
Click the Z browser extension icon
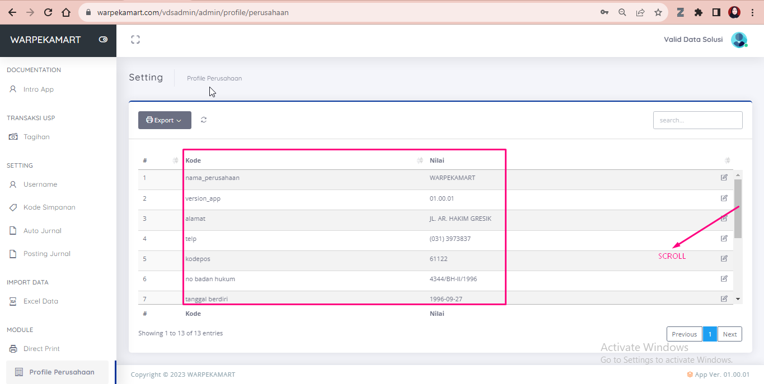pos(681,12)
